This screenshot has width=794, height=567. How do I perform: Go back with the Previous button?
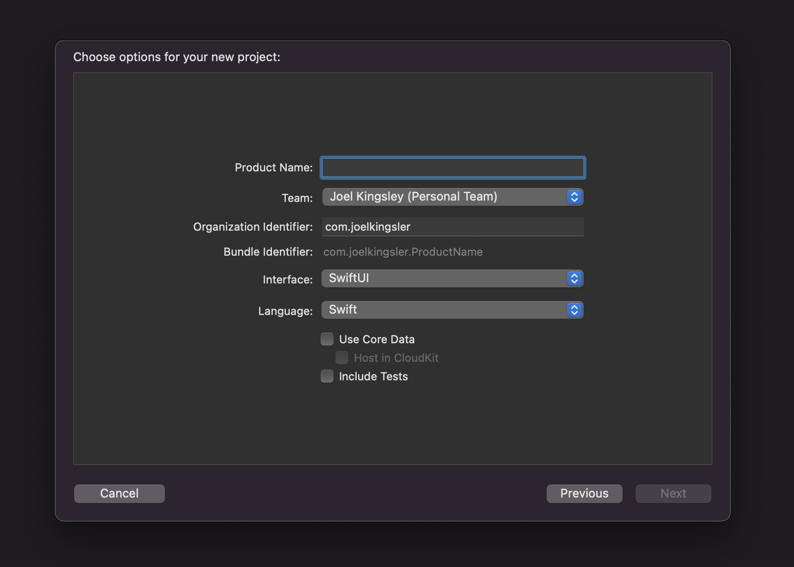pyautogui.click(x=584, y=493)
